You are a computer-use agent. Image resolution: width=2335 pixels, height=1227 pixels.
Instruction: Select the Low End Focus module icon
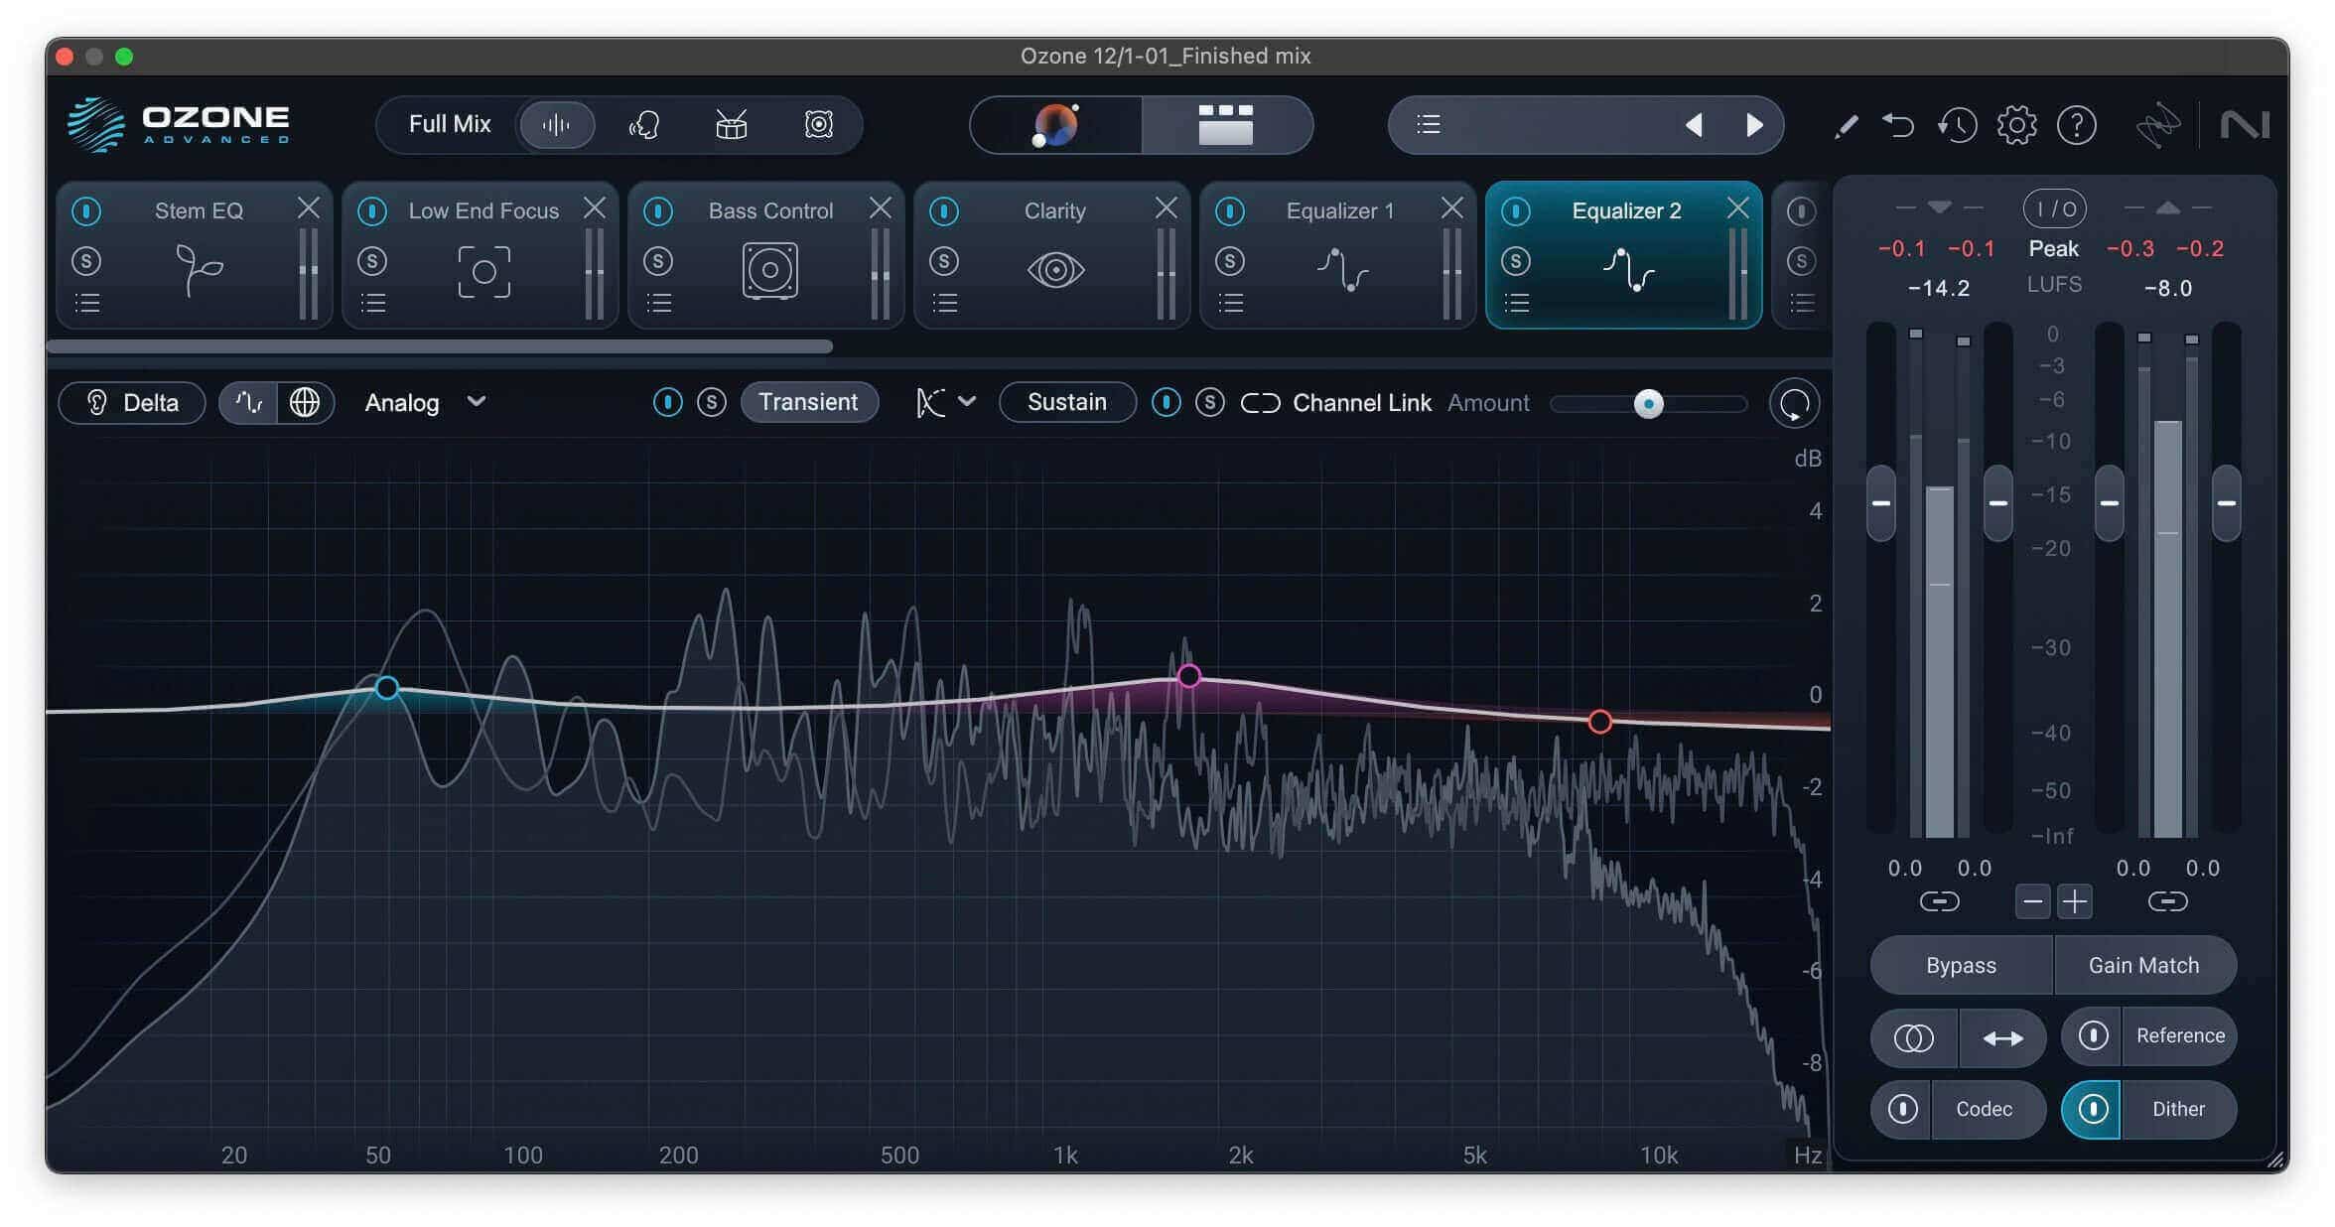point(483,271)
